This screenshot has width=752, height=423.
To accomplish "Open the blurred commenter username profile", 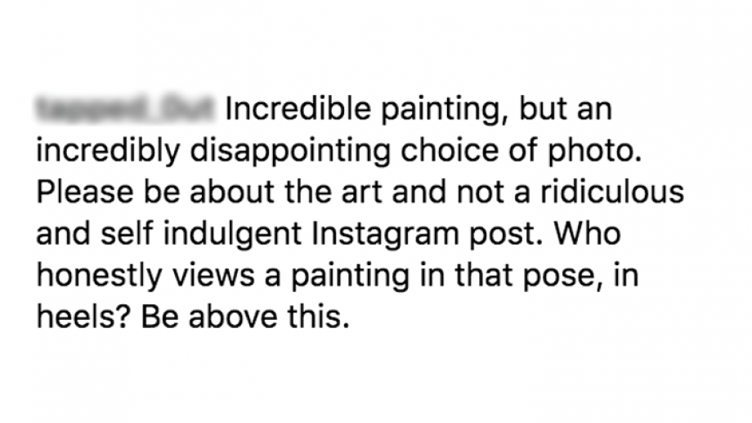I will 125,108.
